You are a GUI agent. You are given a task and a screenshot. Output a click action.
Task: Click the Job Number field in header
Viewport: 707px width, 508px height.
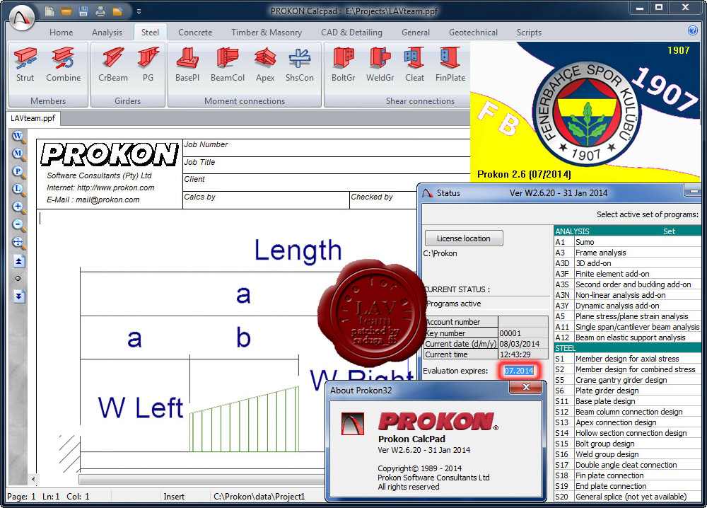(325, 148)
